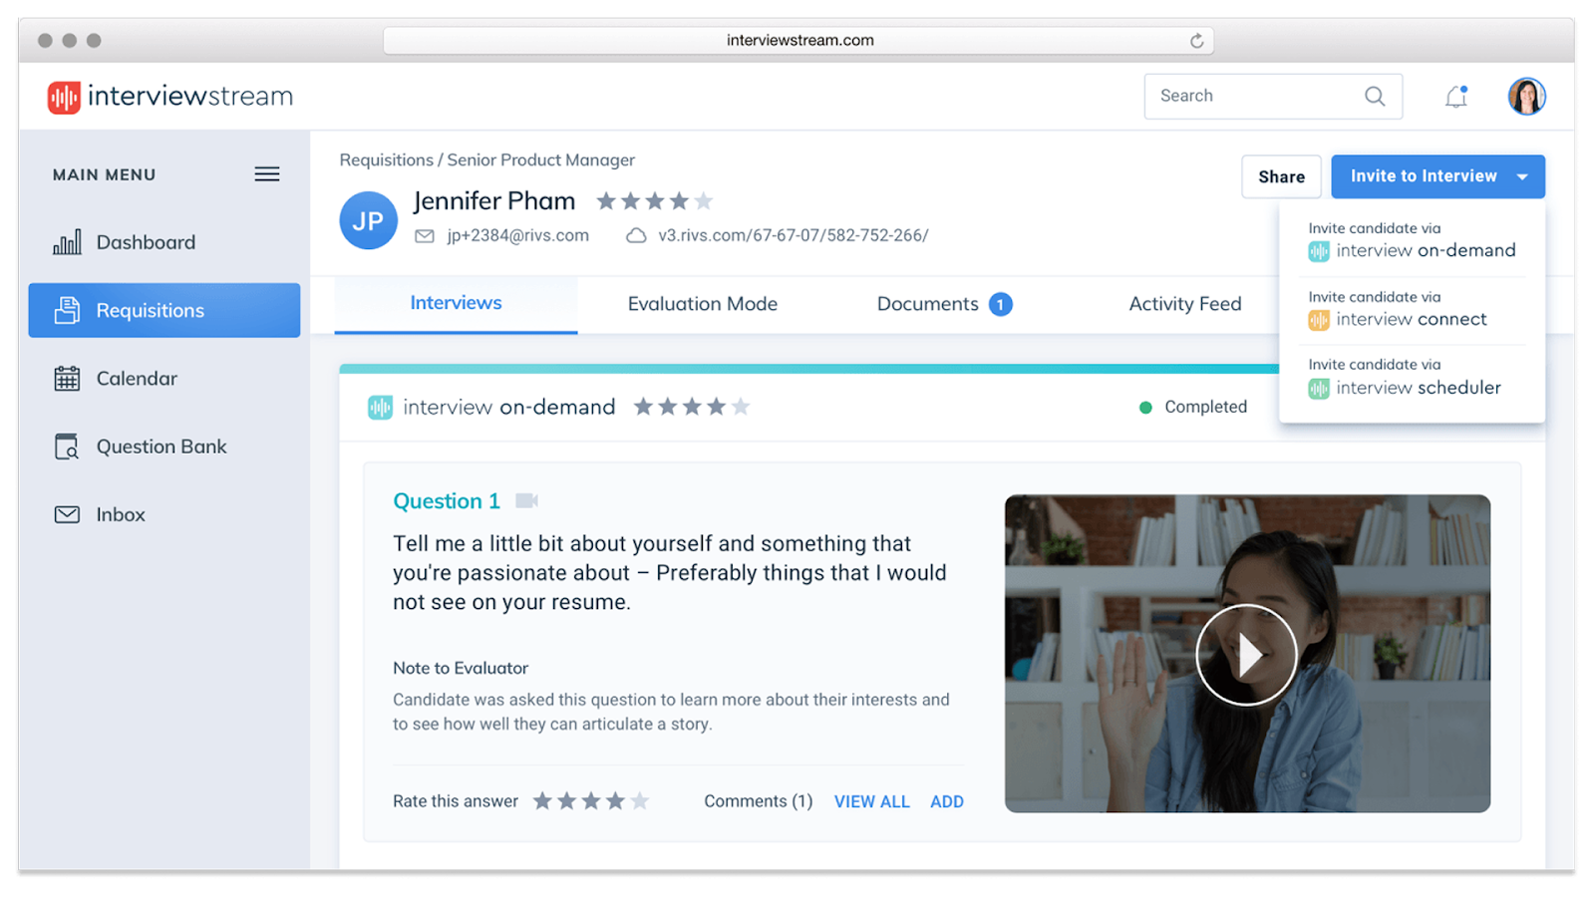Click the cloud icon beside v3.rivs.com link
1595x897 pixels.
coord(636,236)
